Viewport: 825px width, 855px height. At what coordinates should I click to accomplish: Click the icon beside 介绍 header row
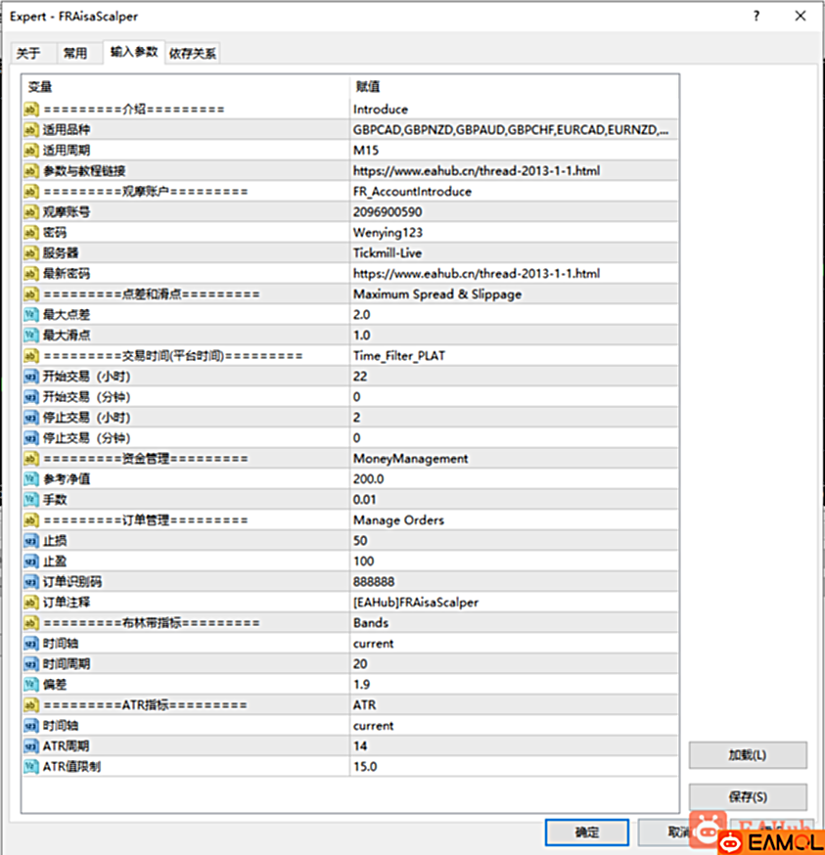pyautogui.click(x=31, y=109)
